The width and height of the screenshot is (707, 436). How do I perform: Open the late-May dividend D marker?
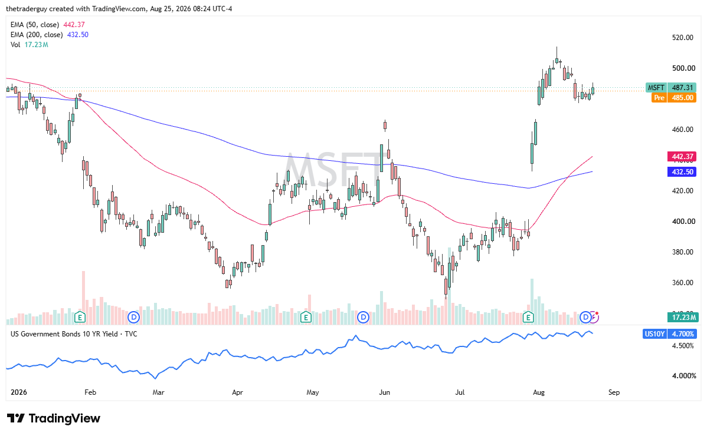363,317
